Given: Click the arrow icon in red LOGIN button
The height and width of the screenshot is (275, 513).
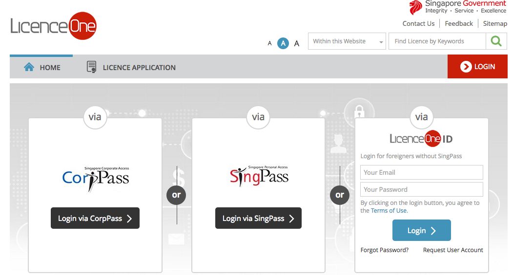Looking at the screenshot, I should tap(466, 67).
